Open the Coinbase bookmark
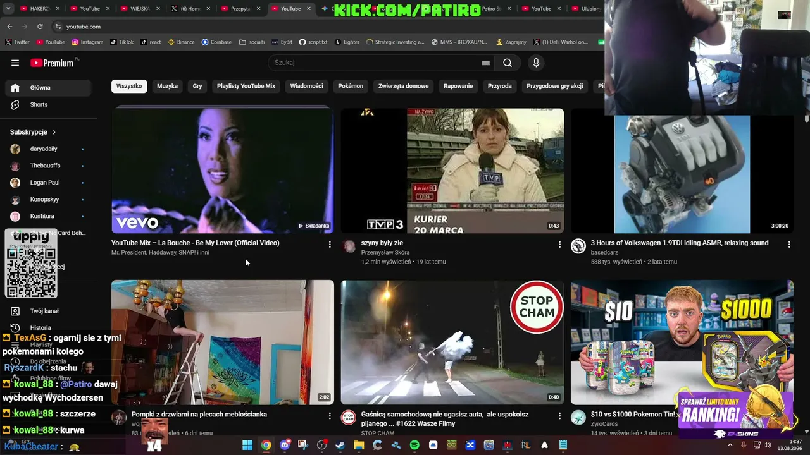 (216, 42)
